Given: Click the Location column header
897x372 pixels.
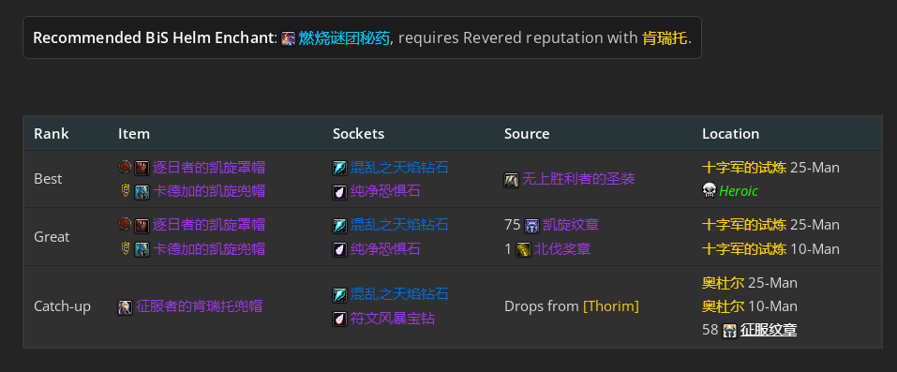Looking at the screenshot, I should (730, 134).
